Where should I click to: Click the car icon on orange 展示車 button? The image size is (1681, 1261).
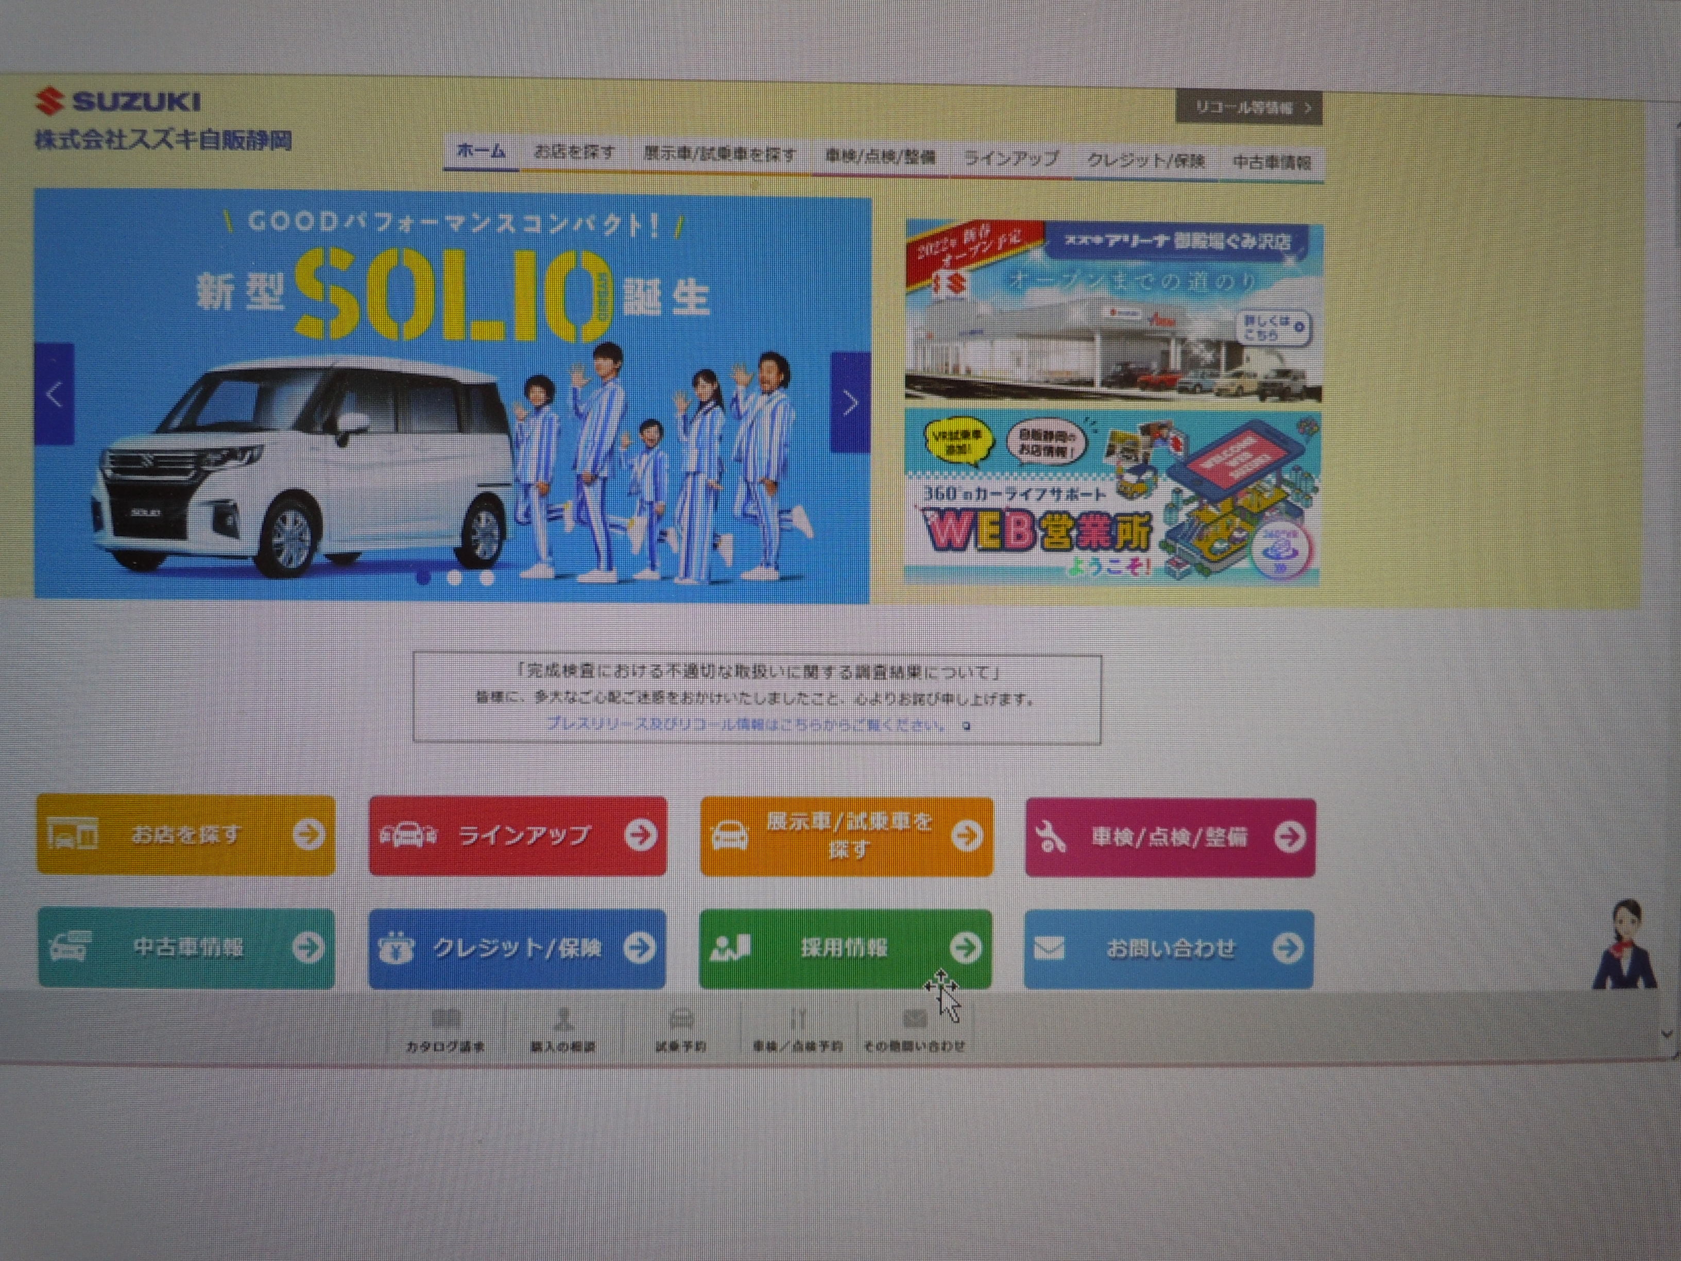730,836
